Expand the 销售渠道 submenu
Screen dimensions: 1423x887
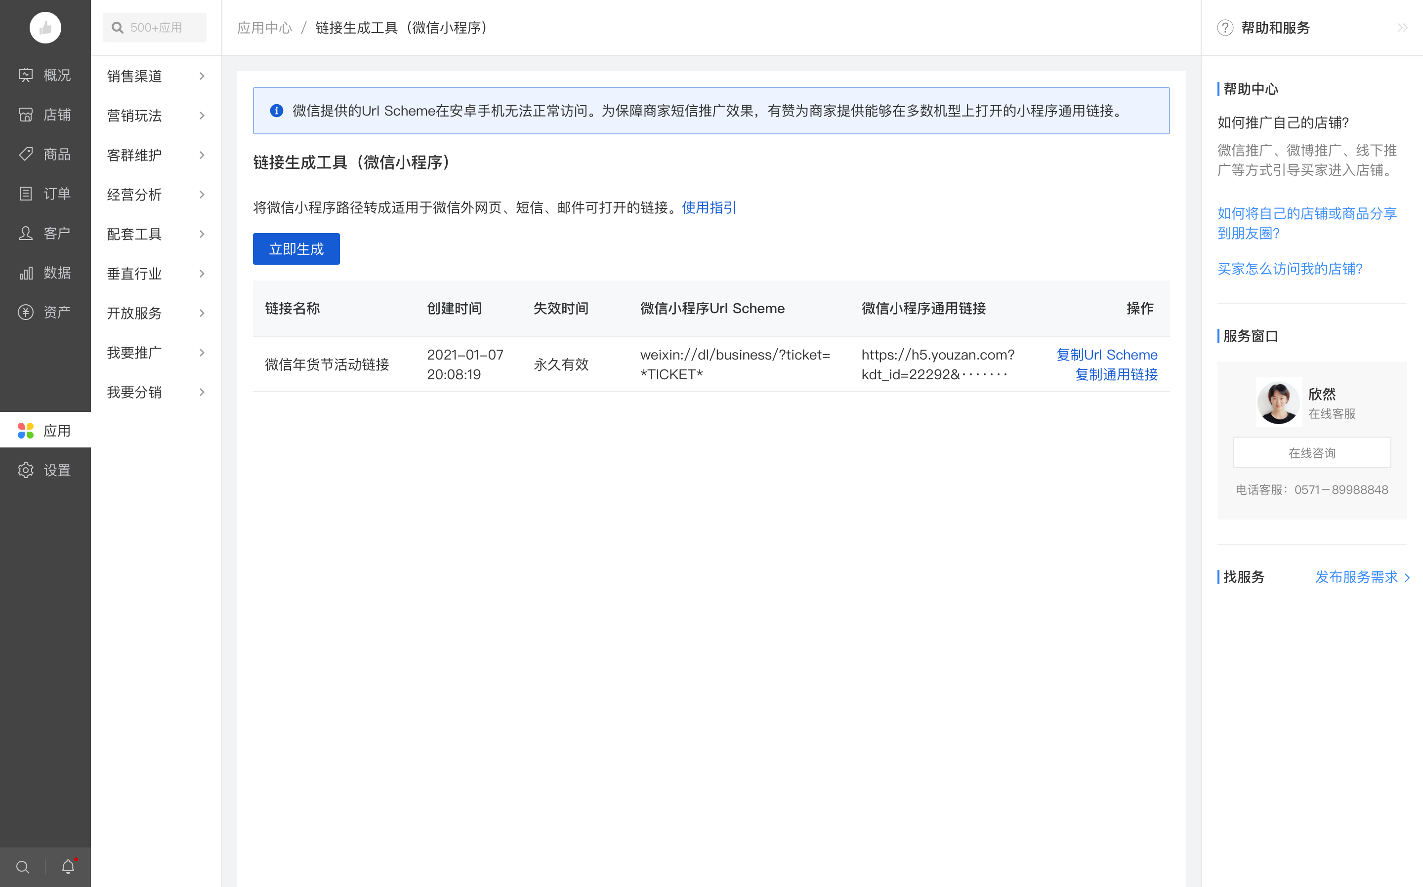pyautogui.click(x=156, y=76)
